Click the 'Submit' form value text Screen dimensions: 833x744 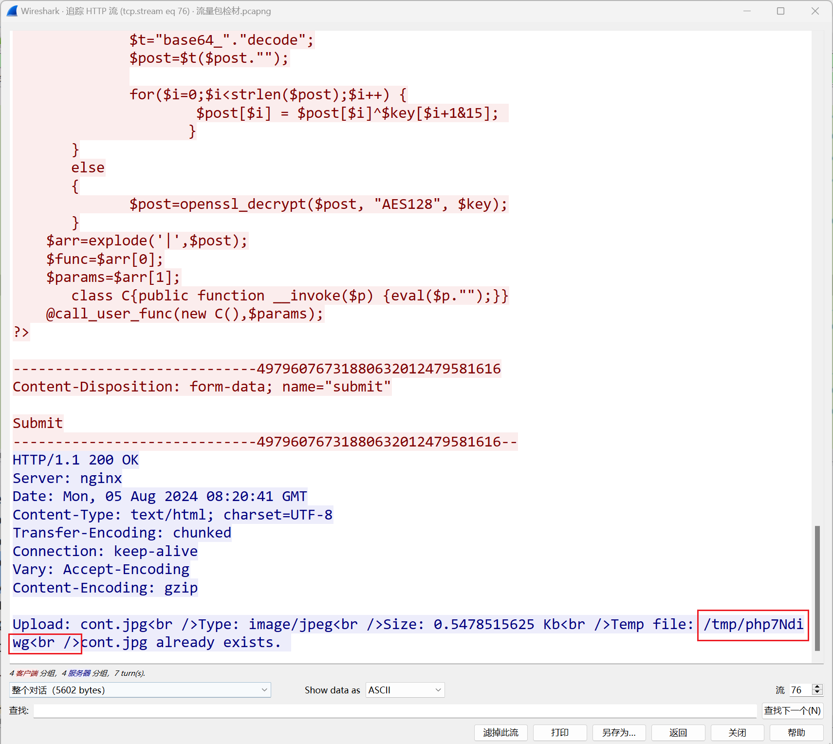click(x=37, y=424)
